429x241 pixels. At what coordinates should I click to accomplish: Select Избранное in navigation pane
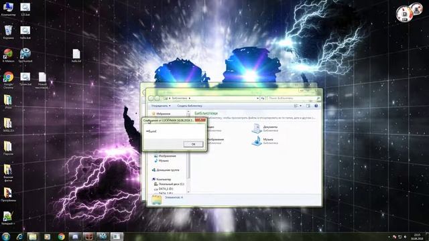click(x=162, y=114)
